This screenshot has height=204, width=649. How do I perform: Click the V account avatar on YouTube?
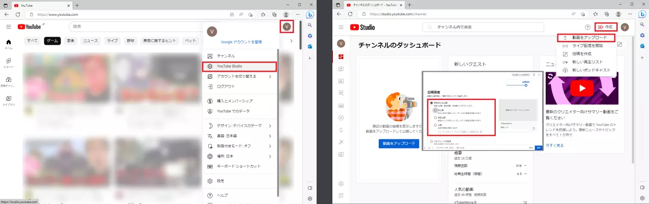pos(287,26)
